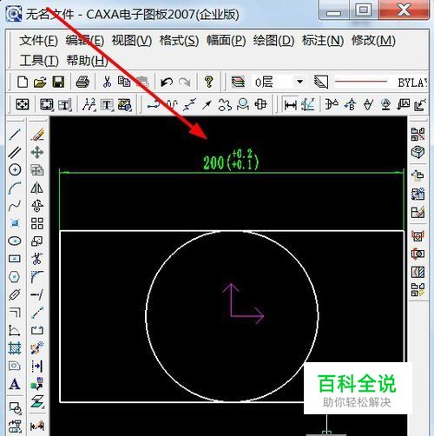This screenshot has height=436, width=434.
Task: Open the BYLAY line type selector
Action: point(381,83)
